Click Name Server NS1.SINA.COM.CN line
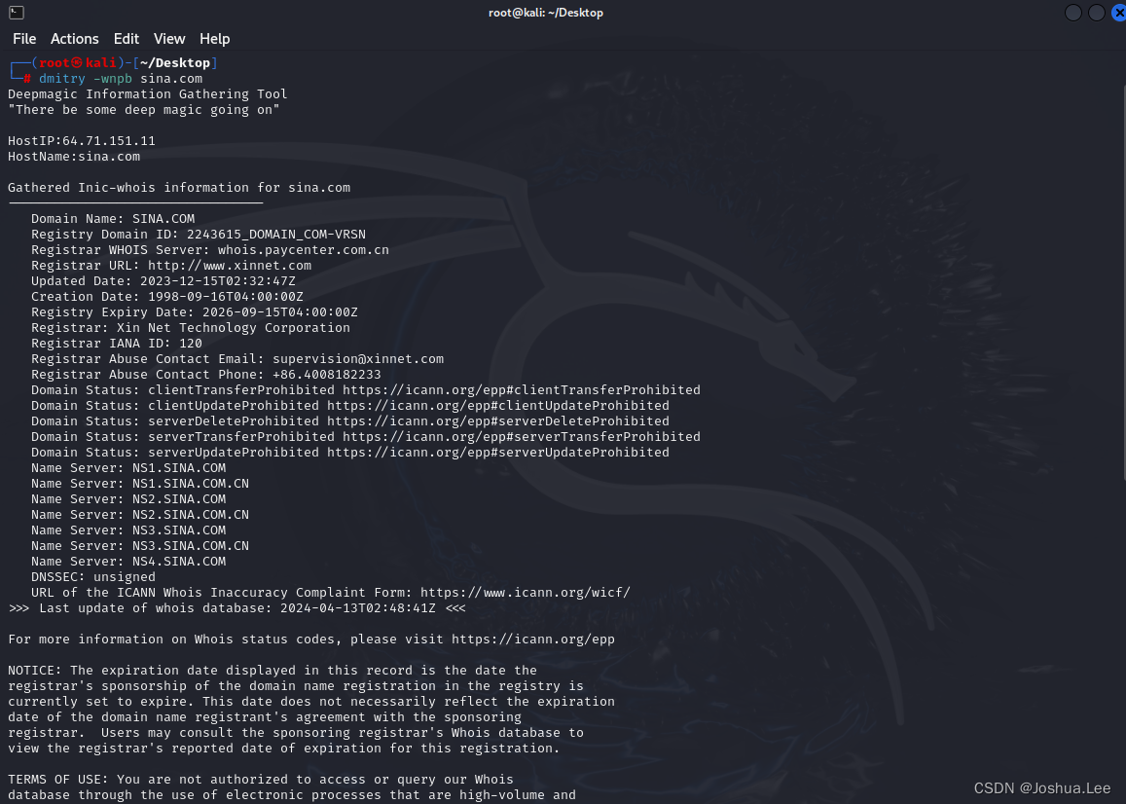This screenshot has height=804, width=1126. (140, 484)
